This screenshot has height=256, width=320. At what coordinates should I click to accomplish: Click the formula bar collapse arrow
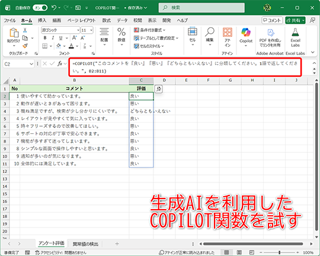314,63
